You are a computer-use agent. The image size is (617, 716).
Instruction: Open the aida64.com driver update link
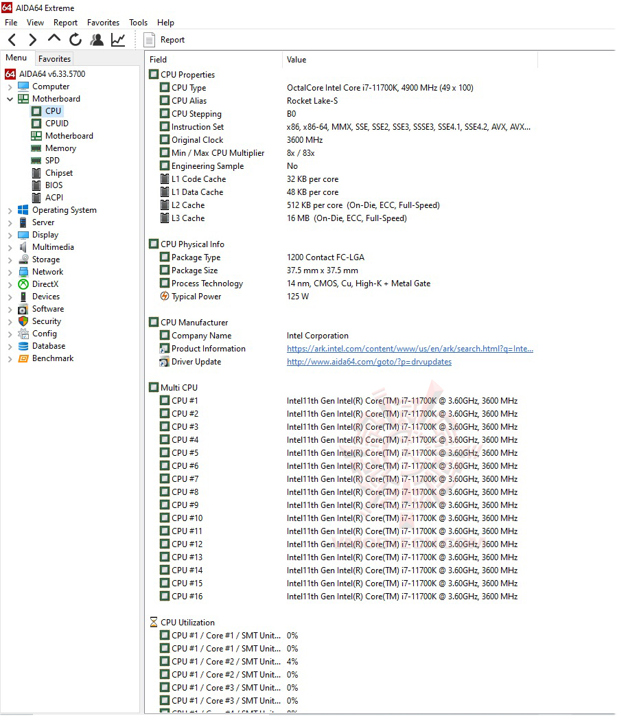tap(369, 362)
